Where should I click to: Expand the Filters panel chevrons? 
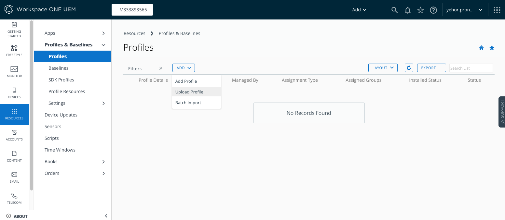tap(160, 68)
